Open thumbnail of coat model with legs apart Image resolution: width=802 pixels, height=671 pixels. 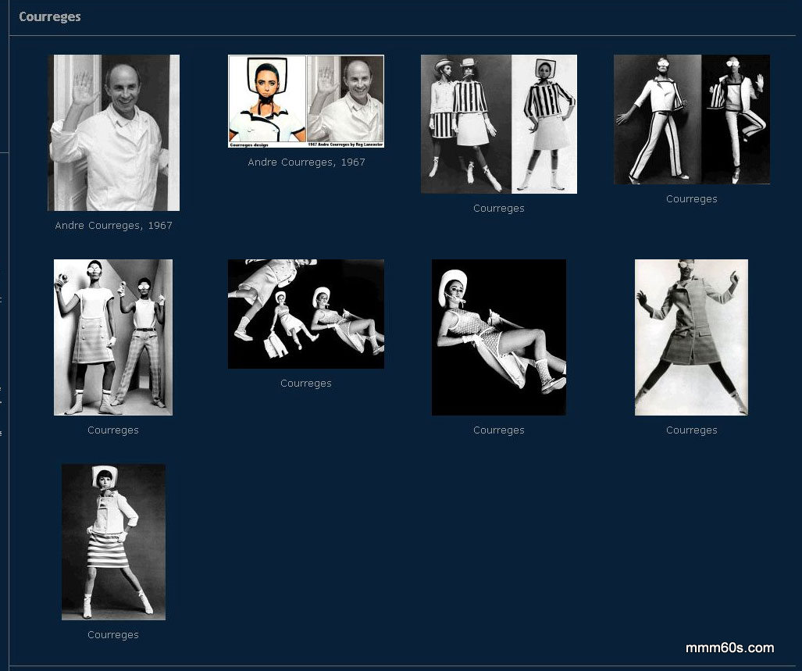coord(691,337)
